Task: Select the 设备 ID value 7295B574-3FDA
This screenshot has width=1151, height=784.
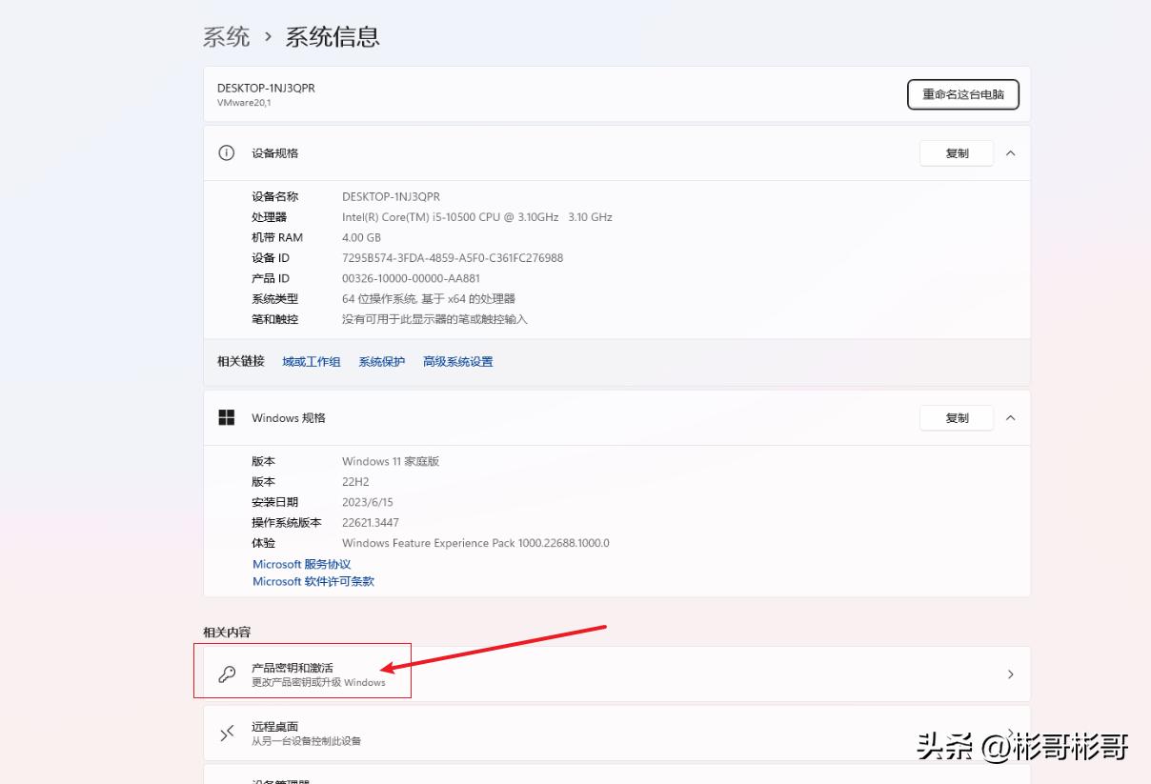Action: (x=453, y=258)
